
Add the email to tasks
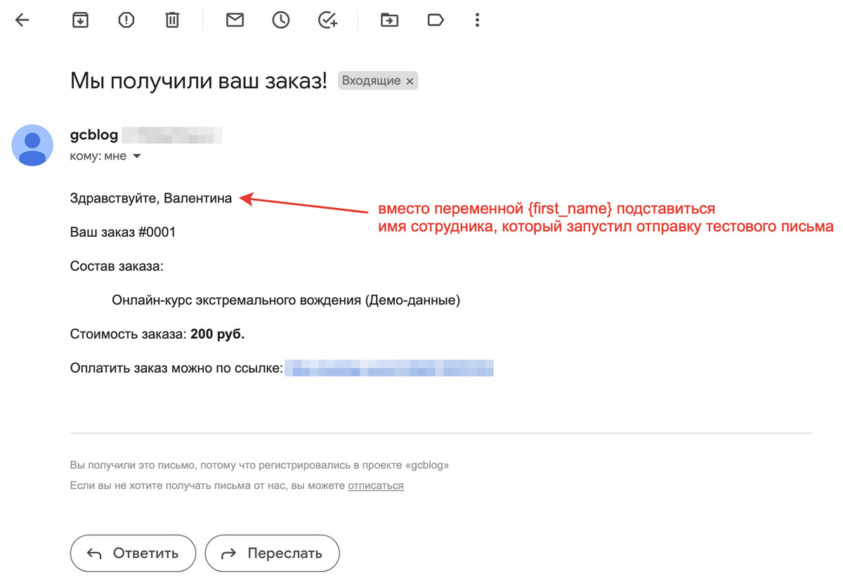pos(327,20)
